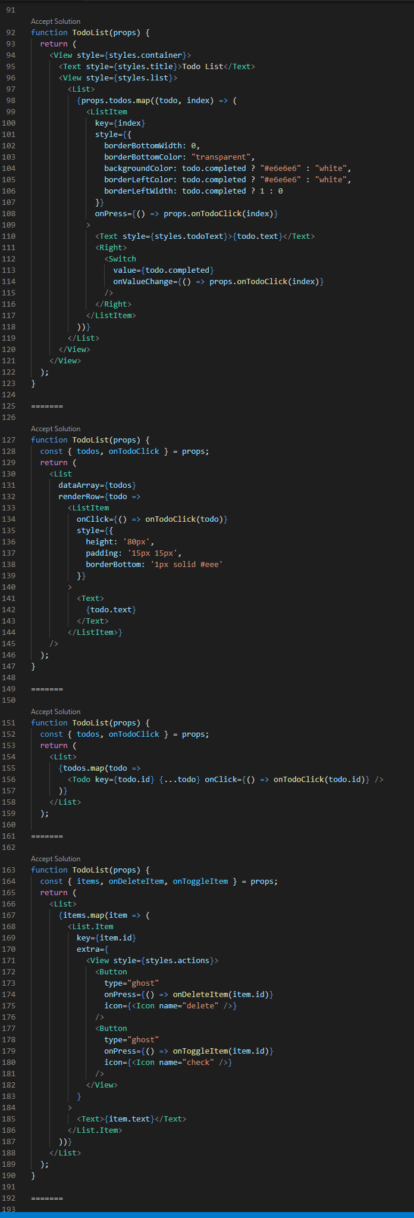Accept Solution above line 127
The image size is (414, 1218).
[55, 429]
